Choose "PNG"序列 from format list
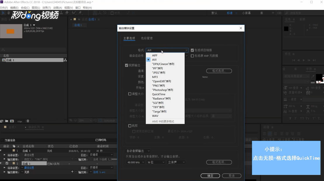 click(158, 86)
